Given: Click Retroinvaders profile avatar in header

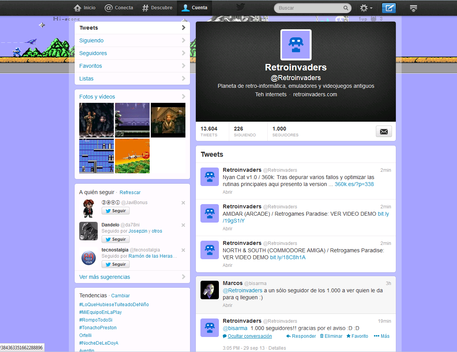Looking at the screenshot, I should tap(296, 45).
